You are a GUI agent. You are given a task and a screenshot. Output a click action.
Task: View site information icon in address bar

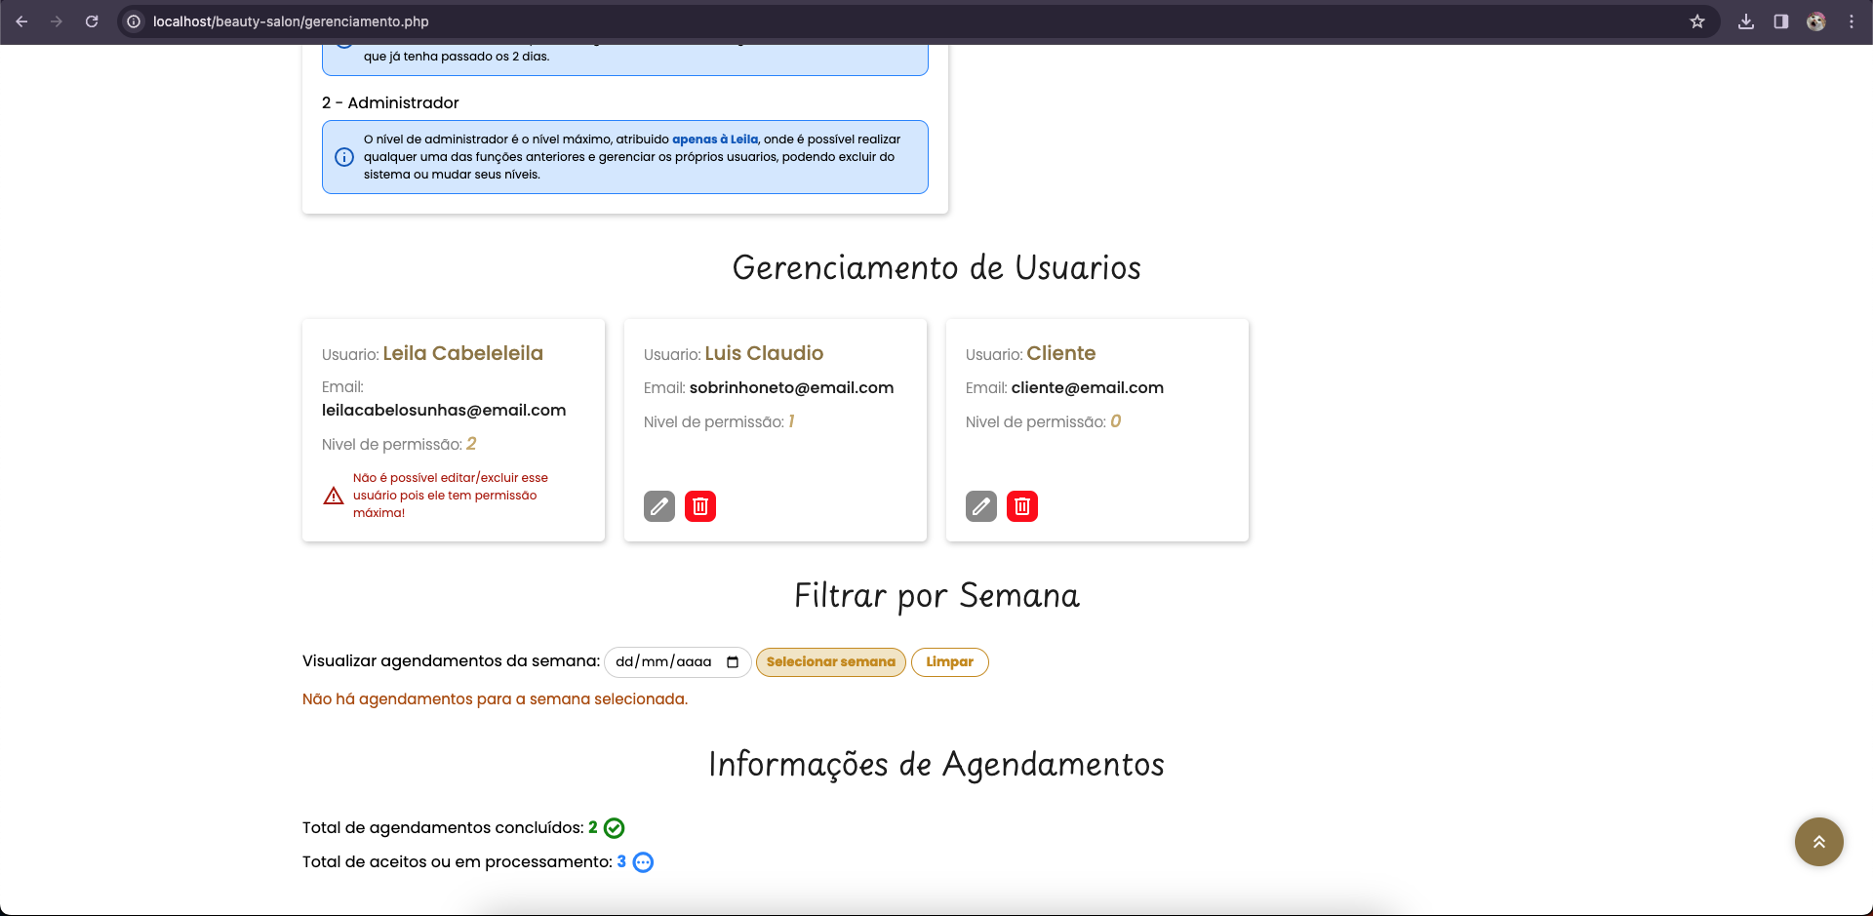point(134,21)
